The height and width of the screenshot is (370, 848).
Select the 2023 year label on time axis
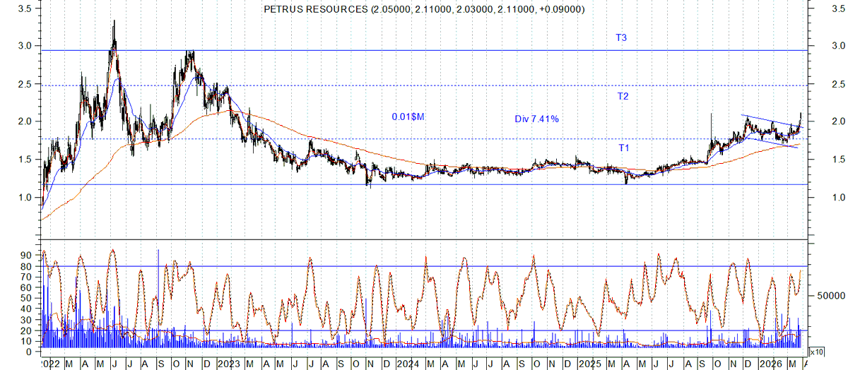pos(228,363)
